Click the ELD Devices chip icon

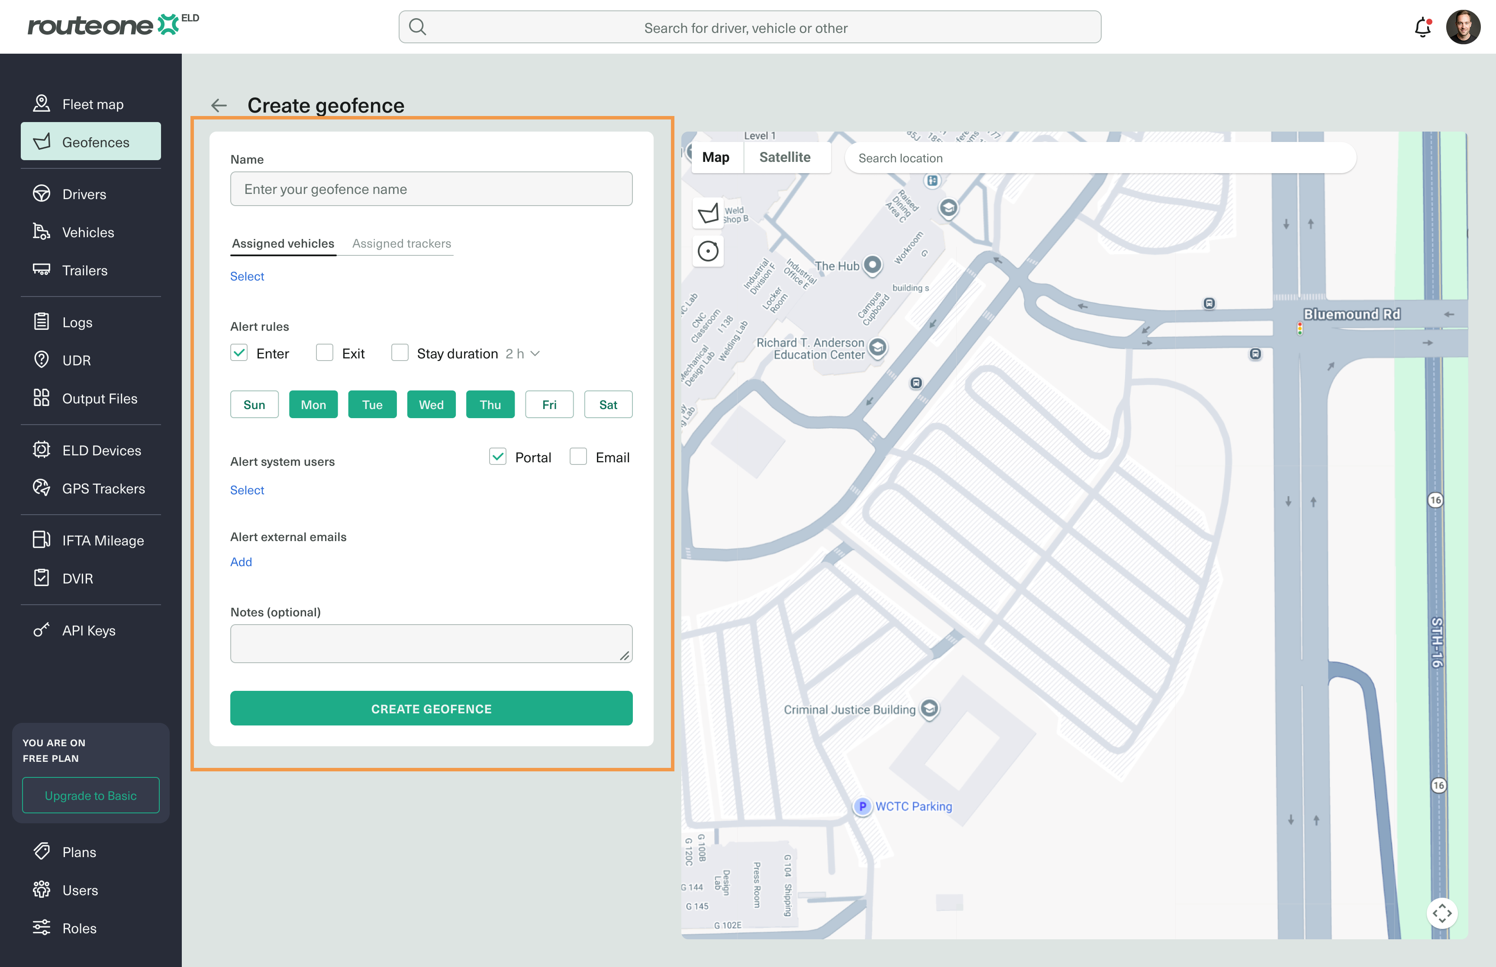42,450
